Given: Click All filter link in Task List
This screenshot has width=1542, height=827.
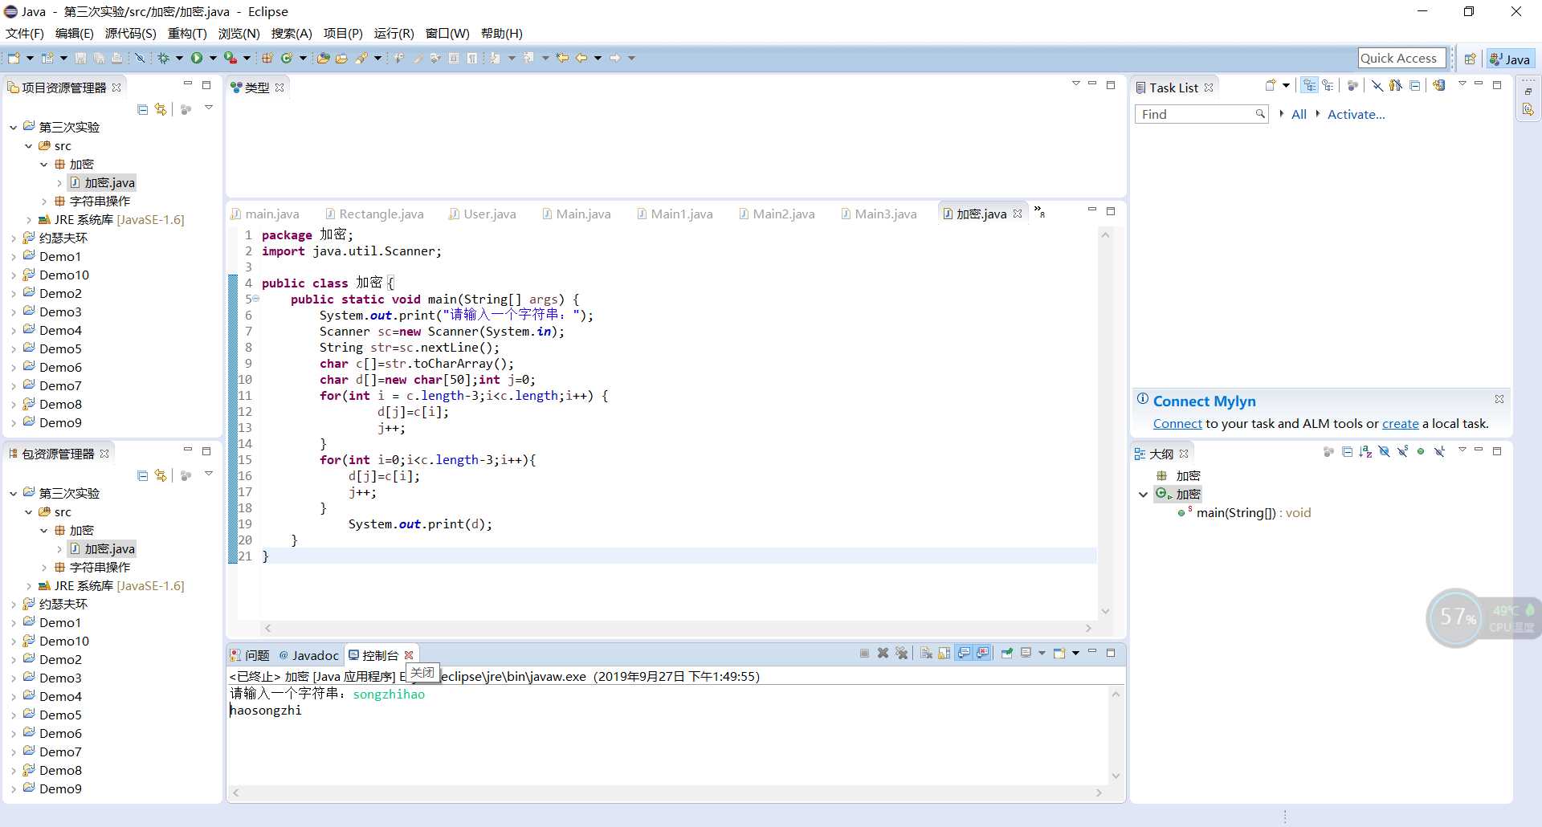Looking at the screenshot, I should (1299, 114).
